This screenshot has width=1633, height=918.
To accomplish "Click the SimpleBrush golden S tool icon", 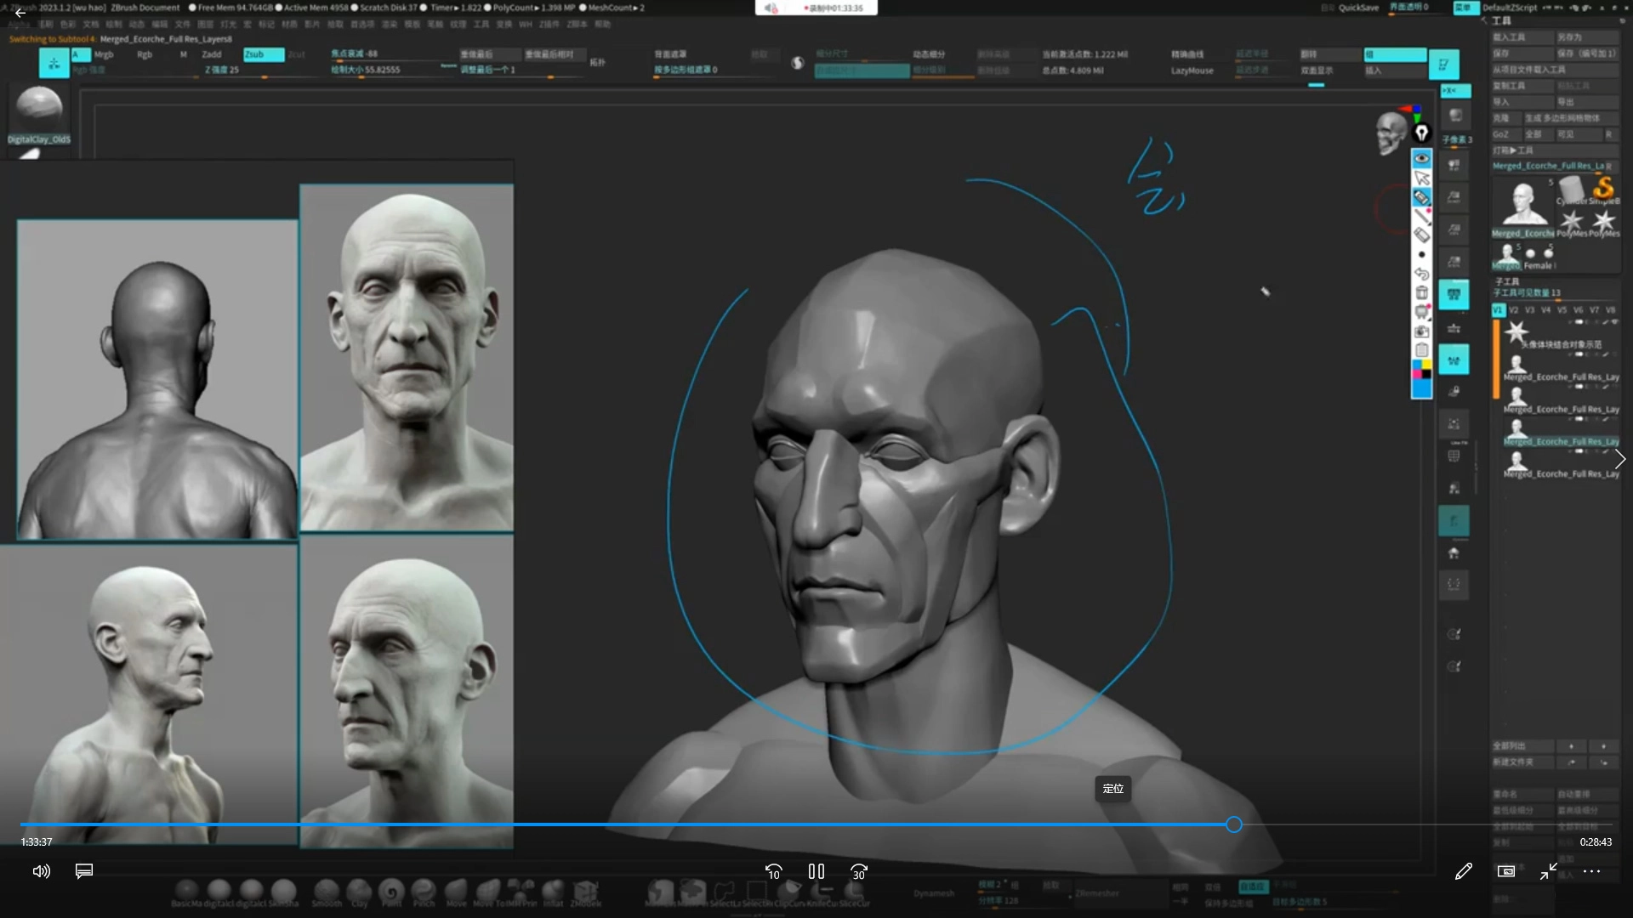I will (x=1604, y=188).
